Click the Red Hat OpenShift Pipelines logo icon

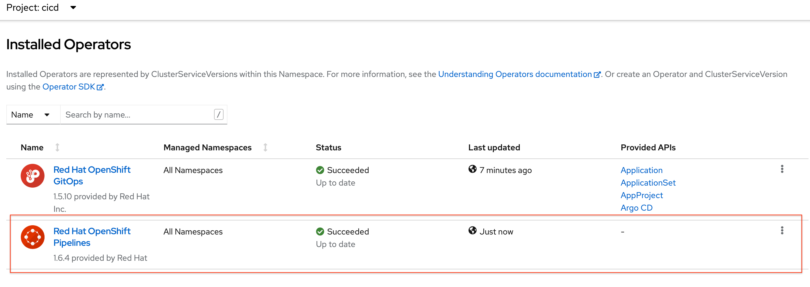pos(32,237)
